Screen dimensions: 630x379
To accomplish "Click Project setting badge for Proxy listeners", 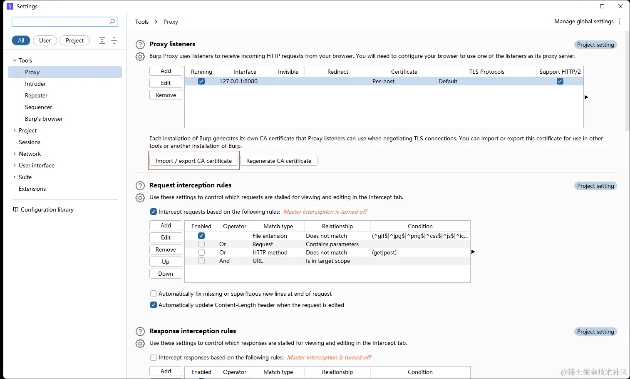I will (x=595, y=45).
